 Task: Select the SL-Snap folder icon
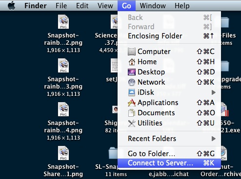pyautogui.click(x=113, y=153)
